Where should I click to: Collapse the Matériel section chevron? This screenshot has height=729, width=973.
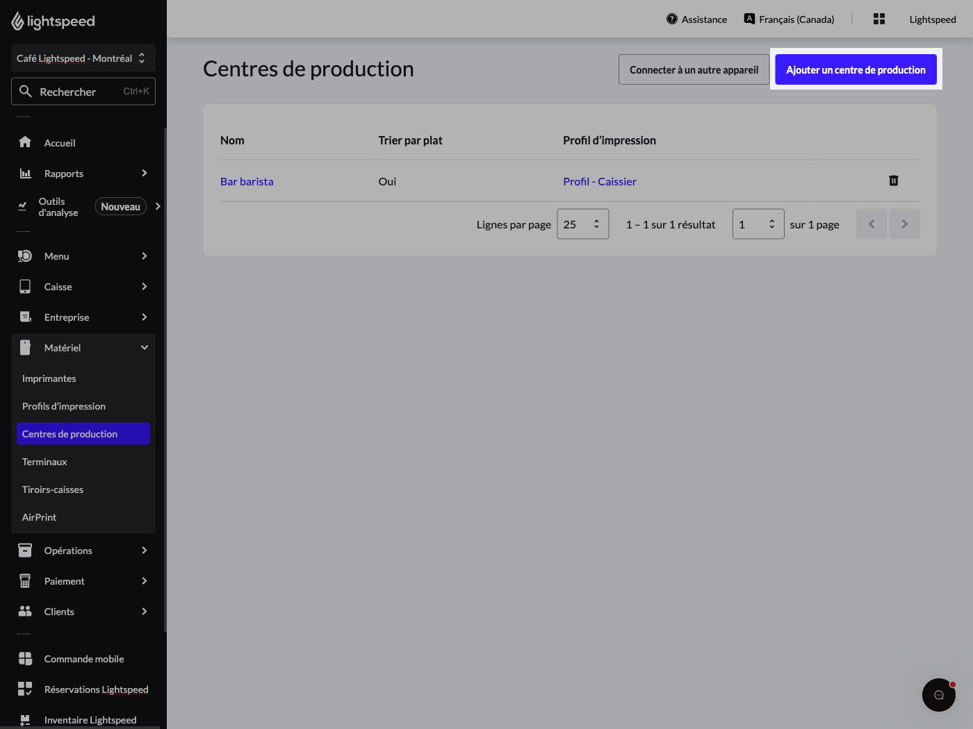(x=145, y=348)
